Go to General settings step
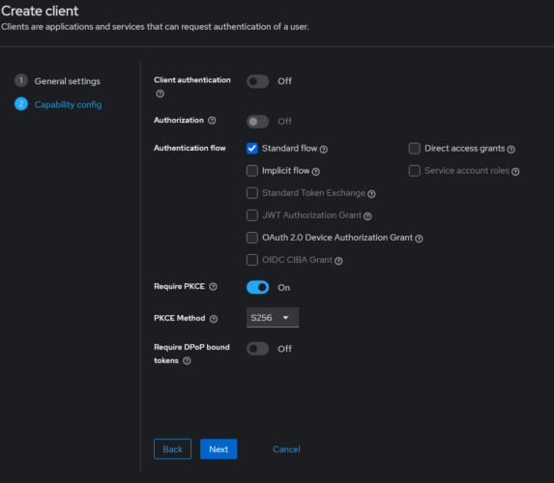Image resolution: width=554 pixels, height=483 pixels. pos(67,81)
